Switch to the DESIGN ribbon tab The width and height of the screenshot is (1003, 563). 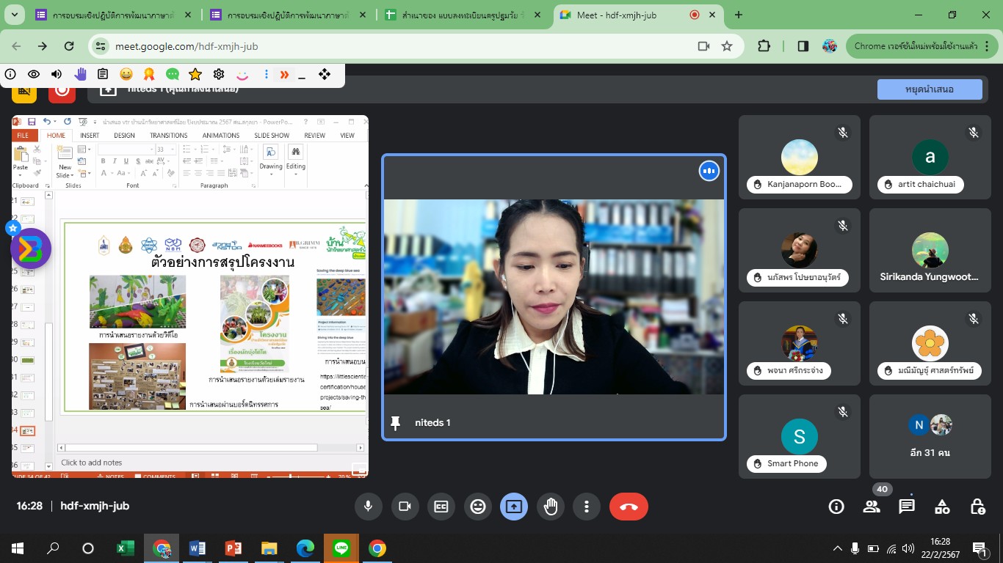[x=124, y=136]
